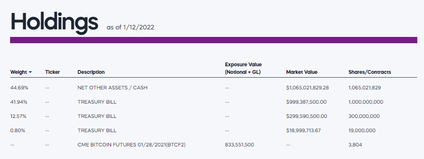Select CME BITCOIN FUTURES 01/28/2021(BTCF2) entry
Image resolution: width=424 pixels, height=159 pixels.
click(x=132, y=145)
